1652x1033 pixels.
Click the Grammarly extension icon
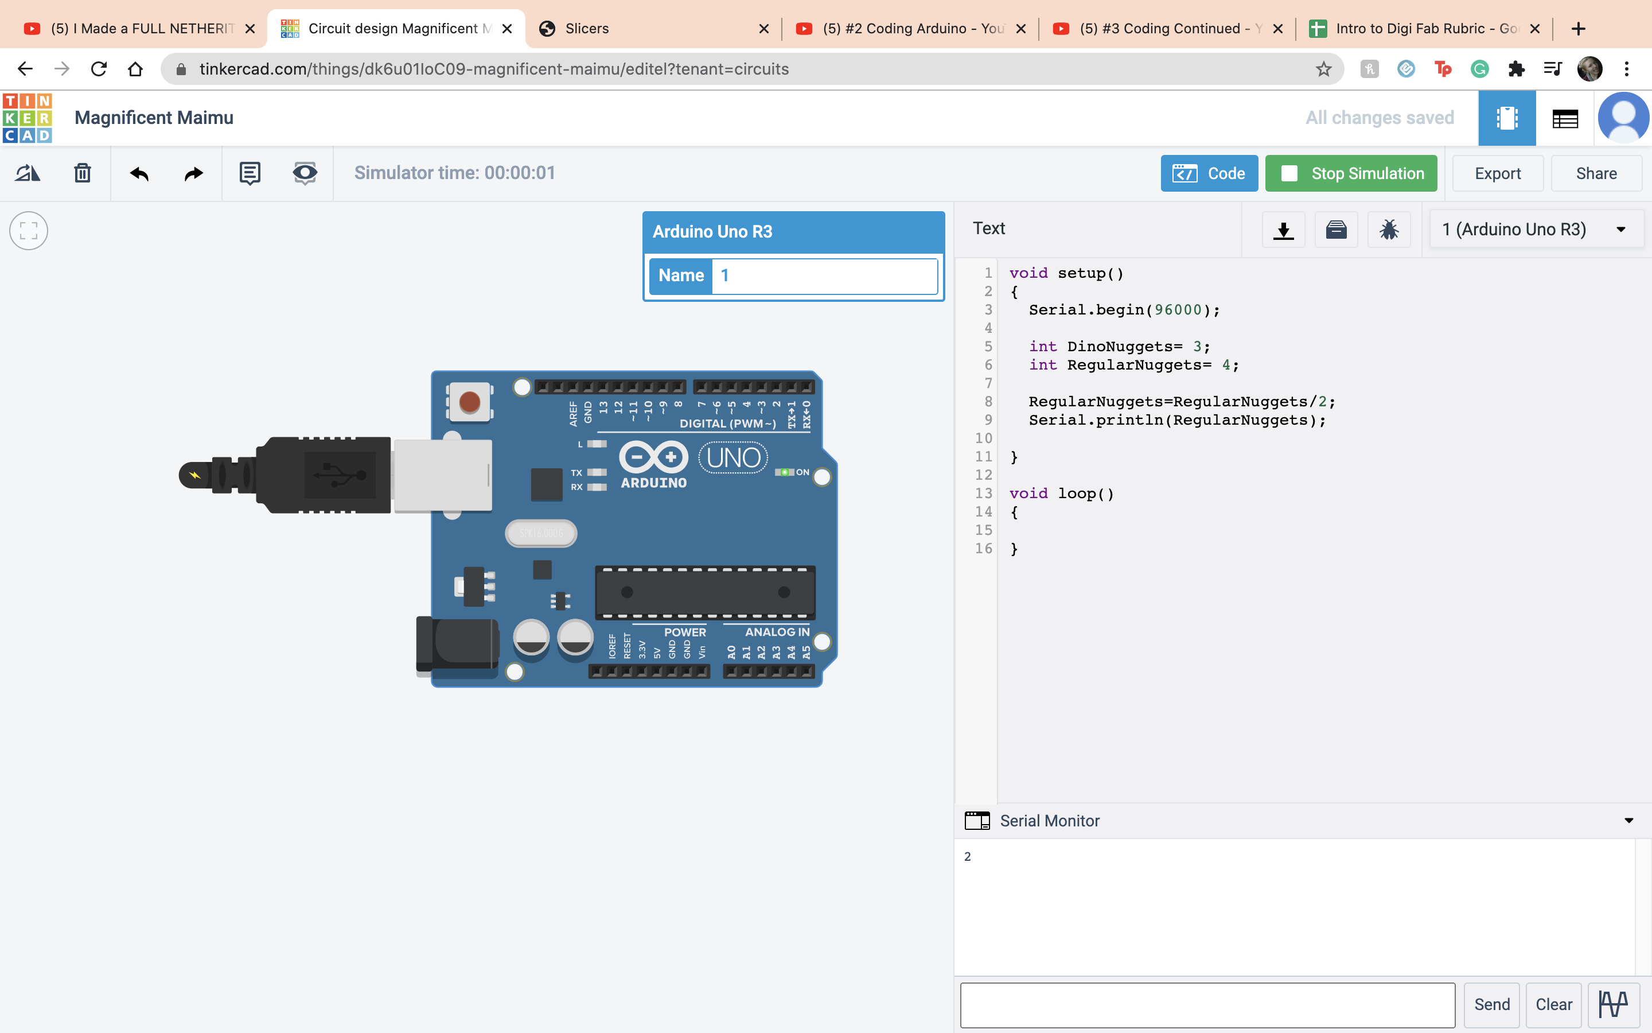point(1479,69)
